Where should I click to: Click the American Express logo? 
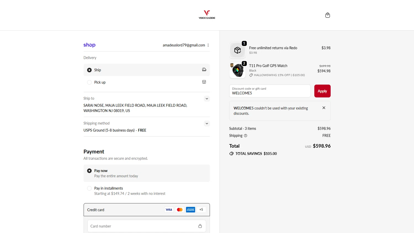coord(190,210)
